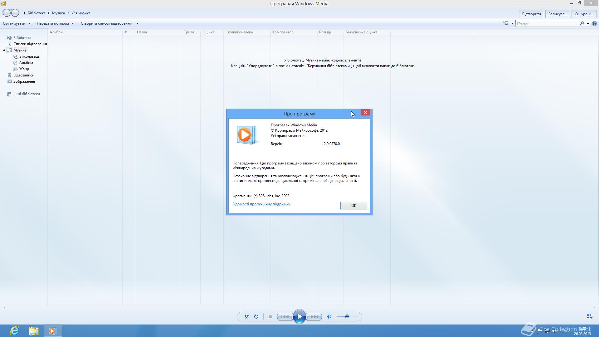Click the Windows Media Player logo in dialog
The height and width of the screenshot is (337, 599).
tap(247, 135)
